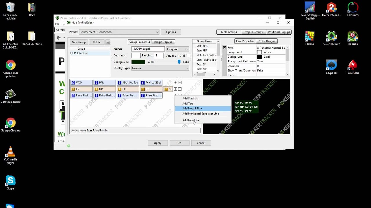Launch the PokerStars desktop shortcut
371x208 pixels.
tap(353, 67)
